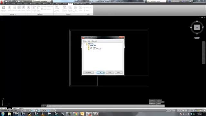The height and width of the screenshot is (116, 206).
Task: Click the Open from Vault icon
Action: 19,8
